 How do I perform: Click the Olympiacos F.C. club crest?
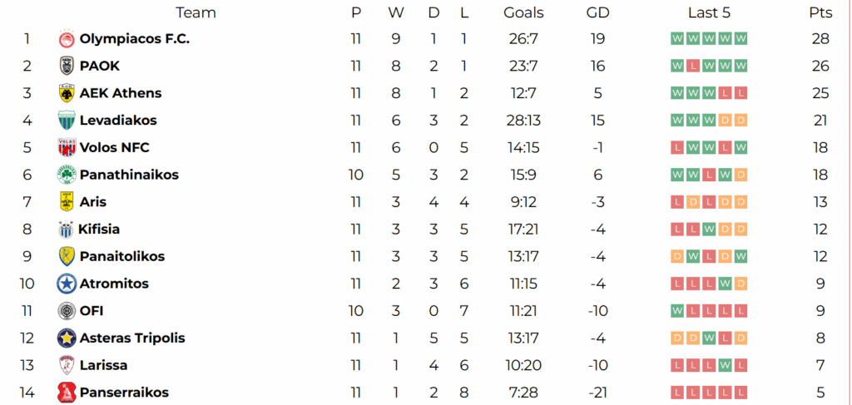click(x=67, y=39)
